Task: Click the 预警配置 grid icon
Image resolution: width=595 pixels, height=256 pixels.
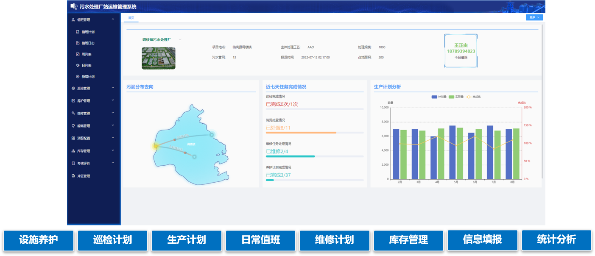Action: pyautogui.click(x=73, y=138)
